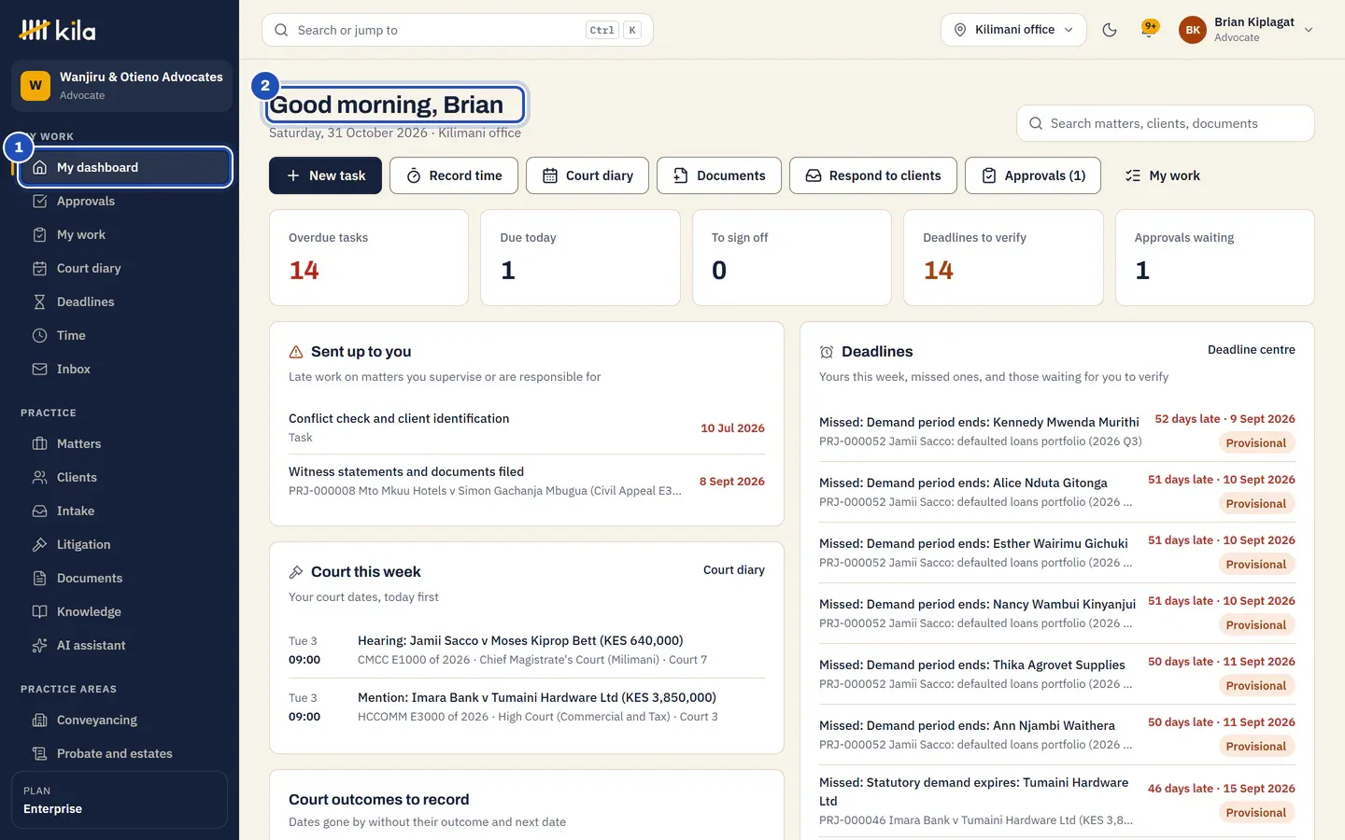Viewport: 1345px width, 840px height.
Task: Click the New task button
Action: coord(325,175)
